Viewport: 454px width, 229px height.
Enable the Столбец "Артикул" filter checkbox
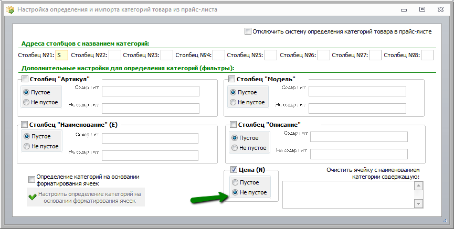tap(25, 79)
